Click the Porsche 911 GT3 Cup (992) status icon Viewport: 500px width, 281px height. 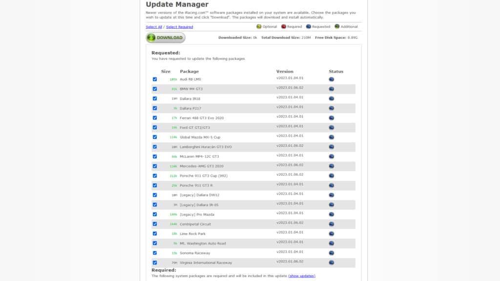pyautogui.click(x=332, y=176)
